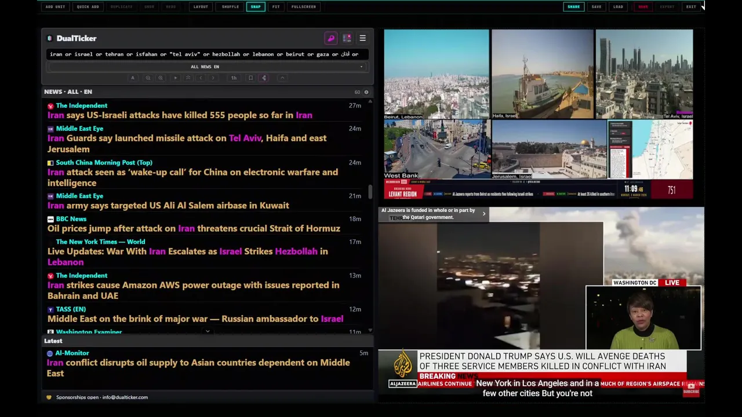Viewport: 742px width, 417px height.
Task: Open the layout panels icon beside the key
Action: click(x=347, y=38)
